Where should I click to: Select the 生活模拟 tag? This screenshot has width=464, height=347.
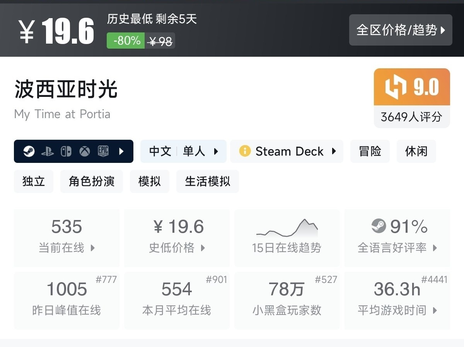(x=208, y=181)
